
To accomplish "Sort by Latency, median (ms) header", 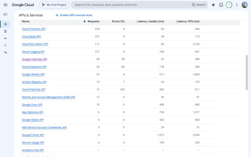I will 150,21.
